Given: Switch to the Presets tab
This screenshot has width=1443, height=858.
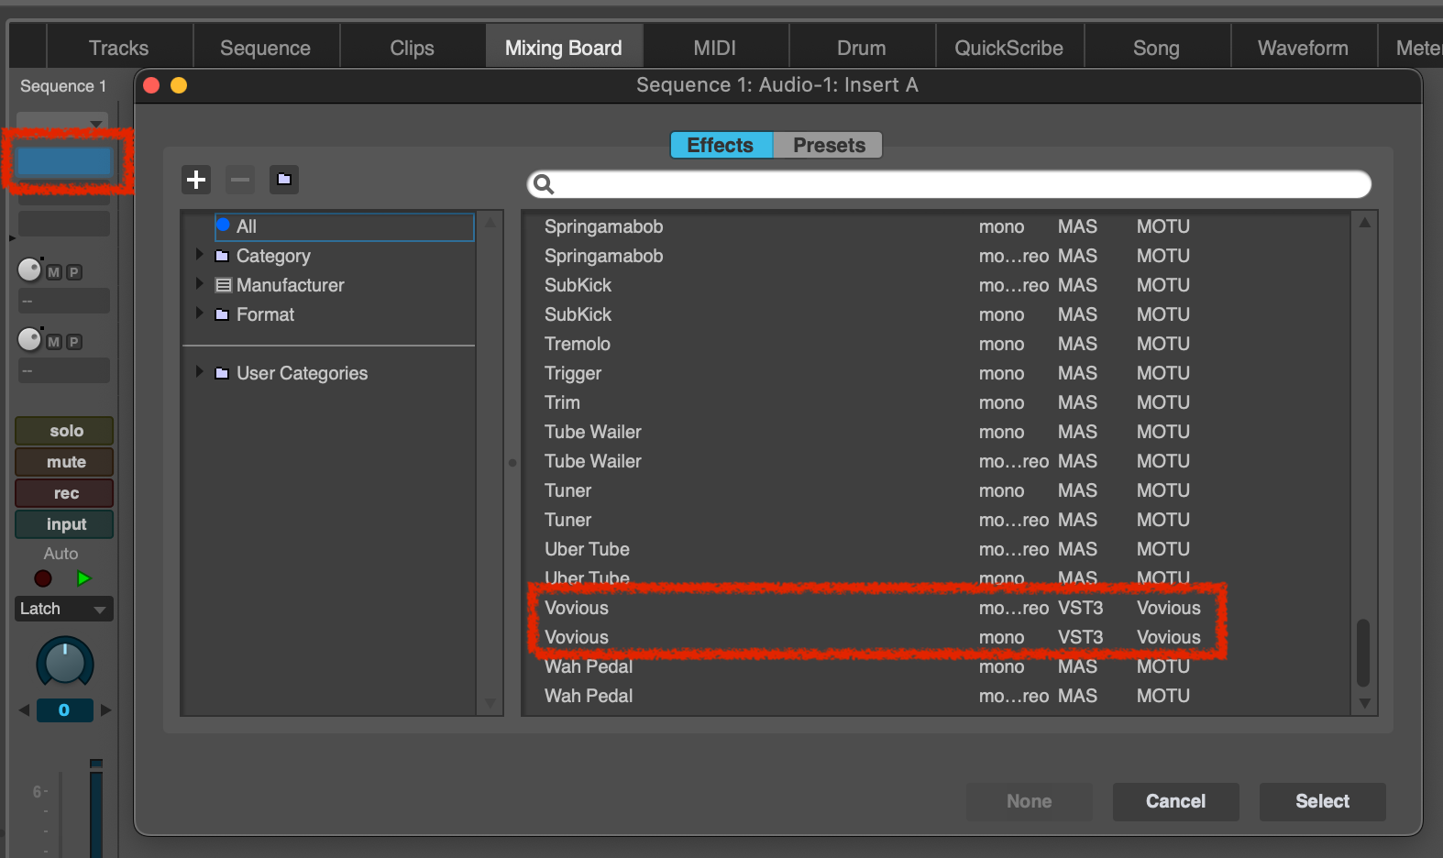Looking at the screenshot, I should 828,146.
